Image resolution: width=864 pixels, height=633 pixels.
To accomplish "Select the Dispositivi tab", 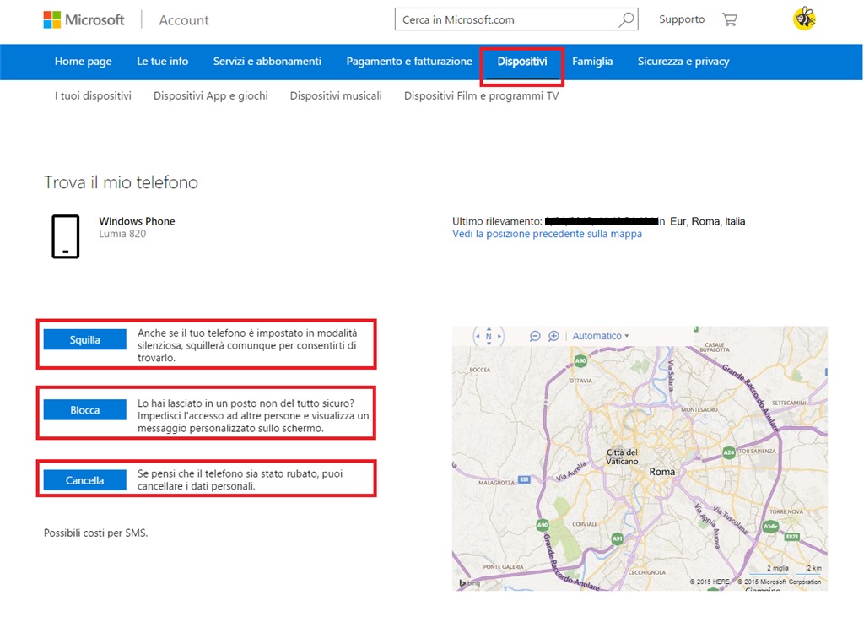I will coord(521,62).
